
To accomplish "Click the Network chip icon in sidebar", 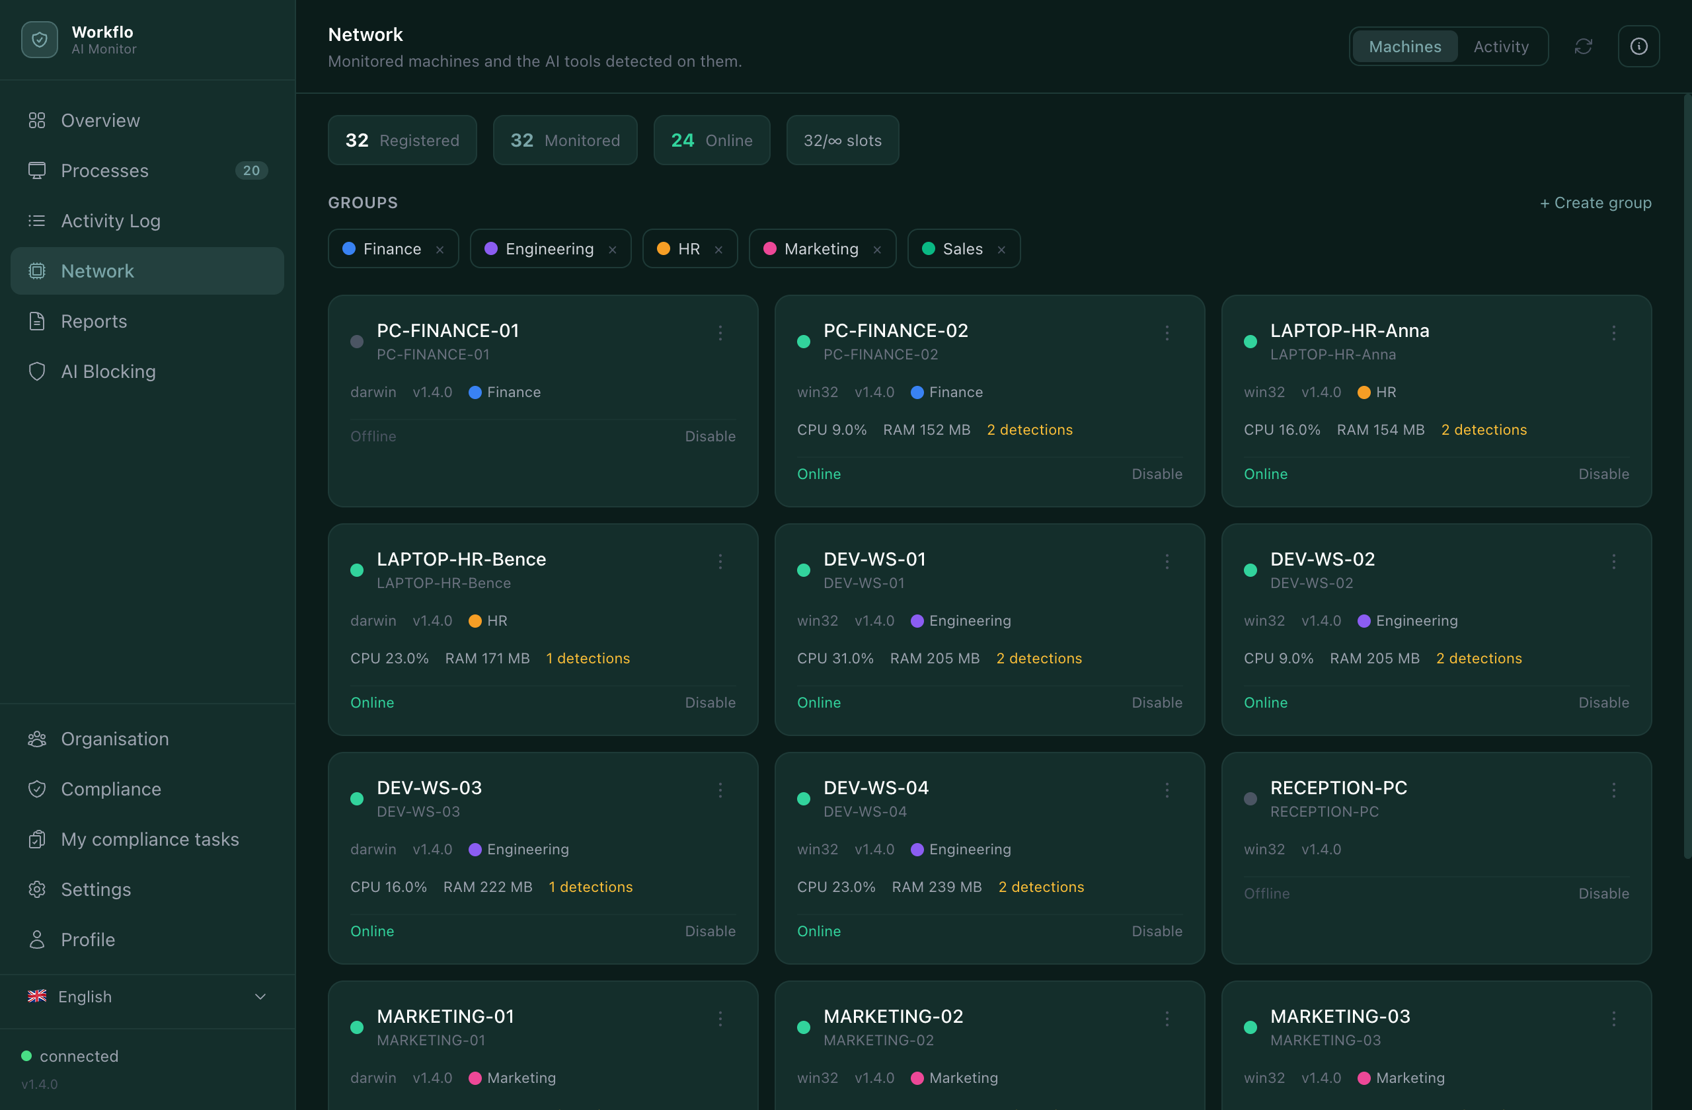I will (x=37, y=271).
